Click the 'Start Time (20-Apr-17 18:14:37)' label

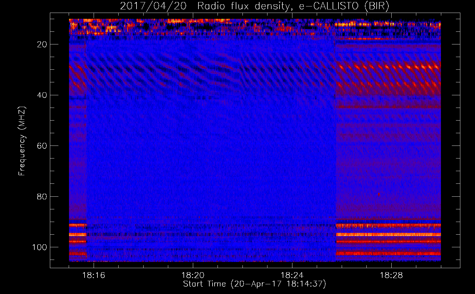point(255,284)
